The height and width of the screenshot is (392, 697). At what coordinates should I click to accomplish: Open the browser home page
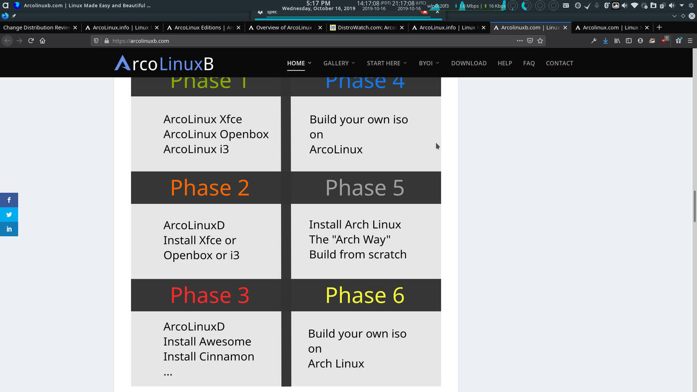coord(43,41)
